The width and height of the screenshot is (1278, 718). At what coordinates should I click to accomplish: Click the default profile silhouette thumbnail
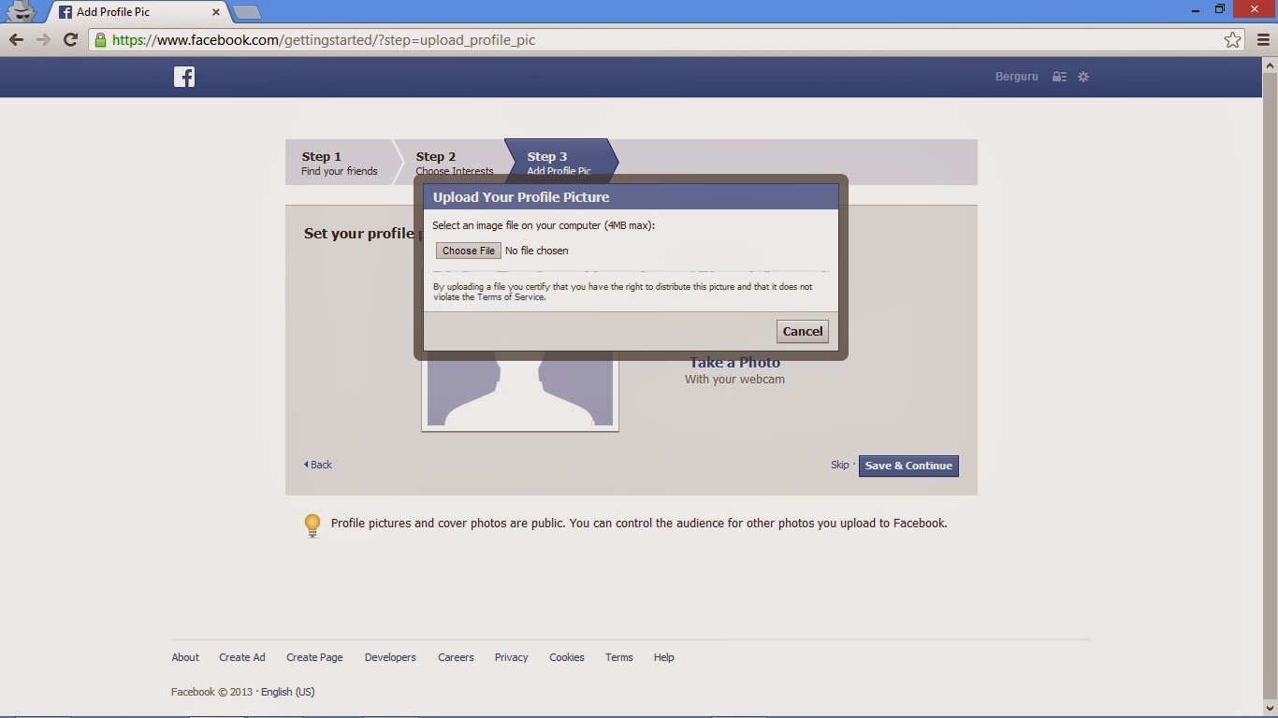click(520, 390)
